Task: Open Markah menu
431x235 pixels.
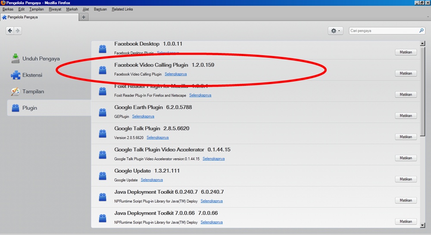Action: click(x=72, y=9)
